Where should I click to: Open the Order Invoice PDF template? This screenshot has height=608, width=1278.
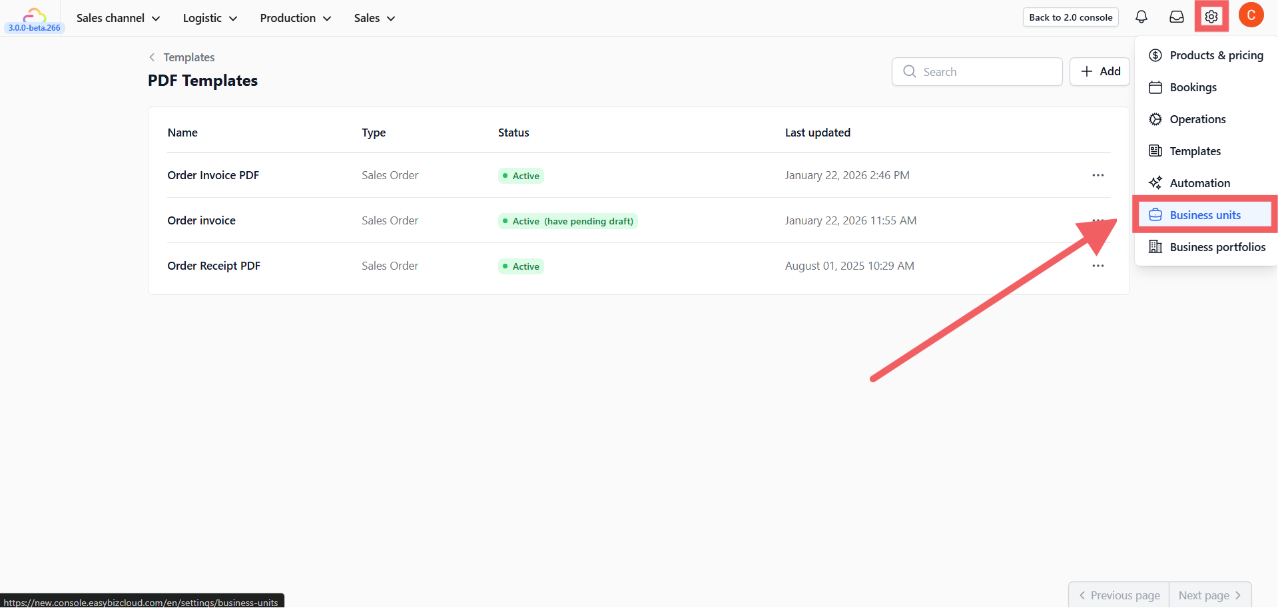213,175
